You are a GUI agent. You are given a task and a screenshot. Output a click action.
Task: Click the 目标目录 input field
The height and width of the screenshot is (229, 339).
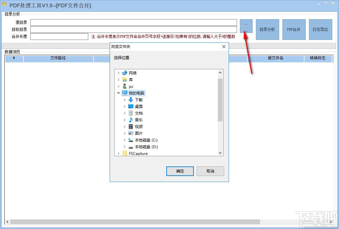point(134,29)
